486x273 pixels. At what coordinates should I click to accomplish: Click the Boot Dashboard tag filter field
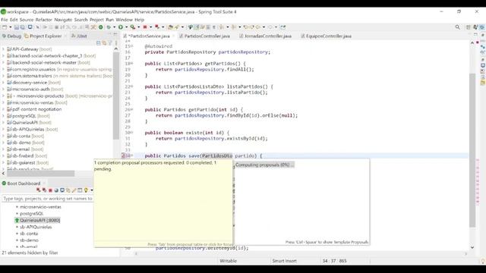pyautogui.click(x=47, y=199)
